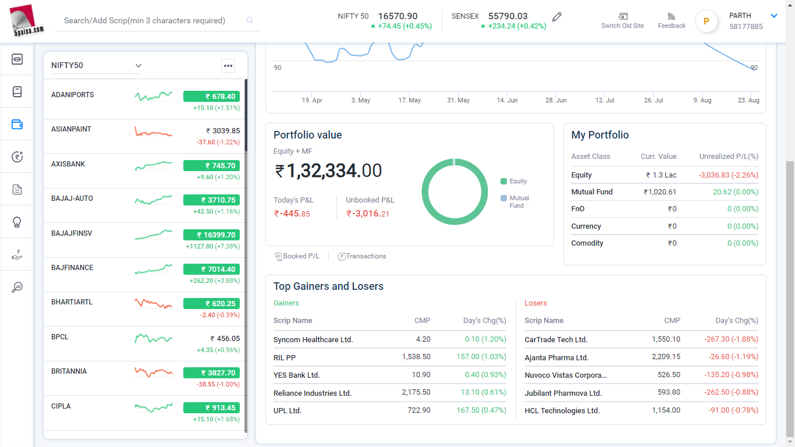Open the reports document icon in sidebar
This screenshot has width=795, height=447.
17,189
